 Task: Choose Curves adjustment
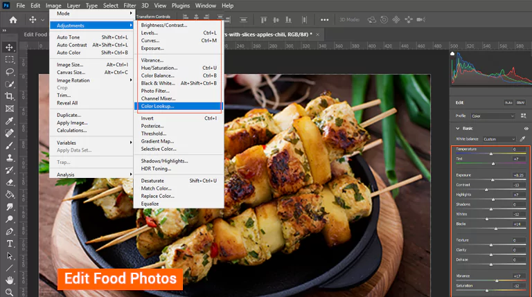pyautogui.click(x=179, y=40)
